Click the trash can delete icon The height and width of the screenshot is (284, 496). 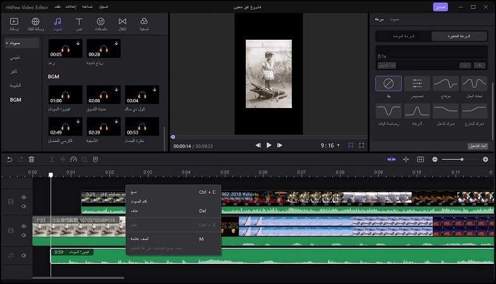(x=32, y=160)
